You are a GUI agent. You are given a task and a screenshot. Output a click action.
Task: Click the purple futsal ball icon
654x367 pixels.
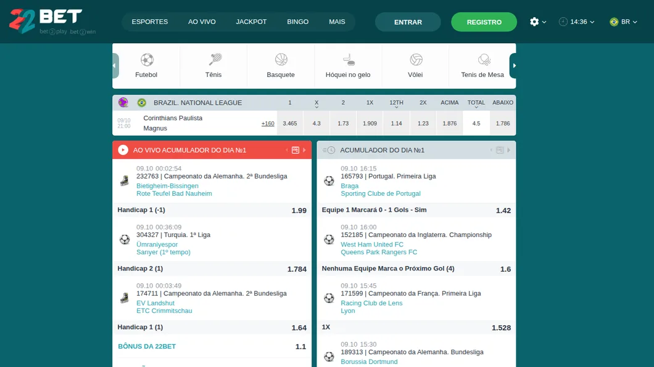(x=123, y=102)
